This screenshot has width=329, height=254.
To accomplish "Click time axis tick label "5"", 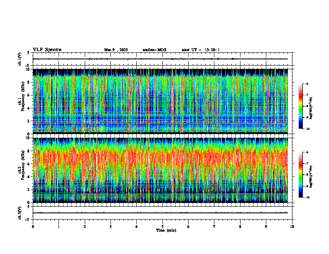I will (162, 226).
